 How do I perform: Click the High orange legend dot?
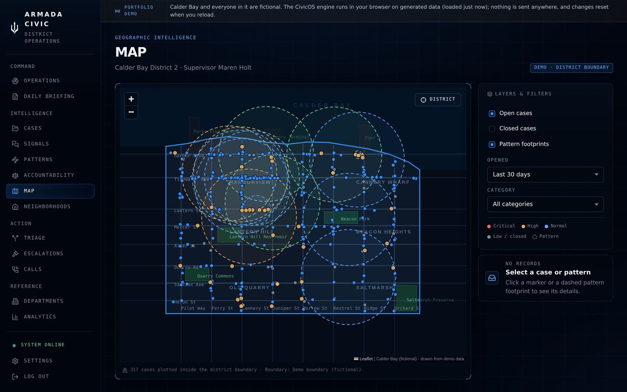(x=524, y=226)
